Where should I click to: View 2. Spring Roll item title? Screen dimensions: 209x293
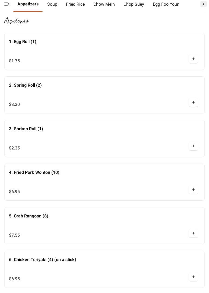[25, 85]
